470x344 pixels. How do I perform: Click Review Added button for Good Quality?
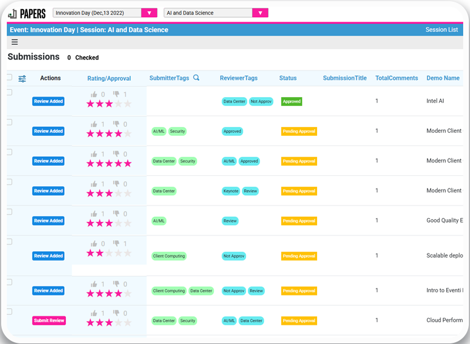click(x=48, y=221)
